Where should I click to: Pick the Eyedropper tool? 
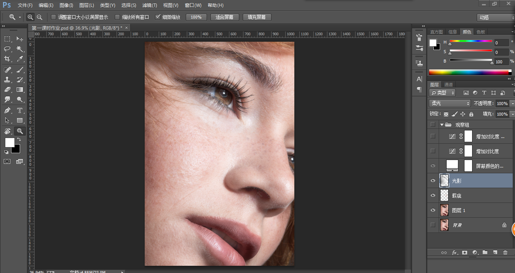(20, 59)
